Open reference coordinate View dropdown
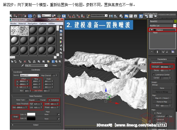The width and height of the screenshot is (177, 130). (50, 16)
